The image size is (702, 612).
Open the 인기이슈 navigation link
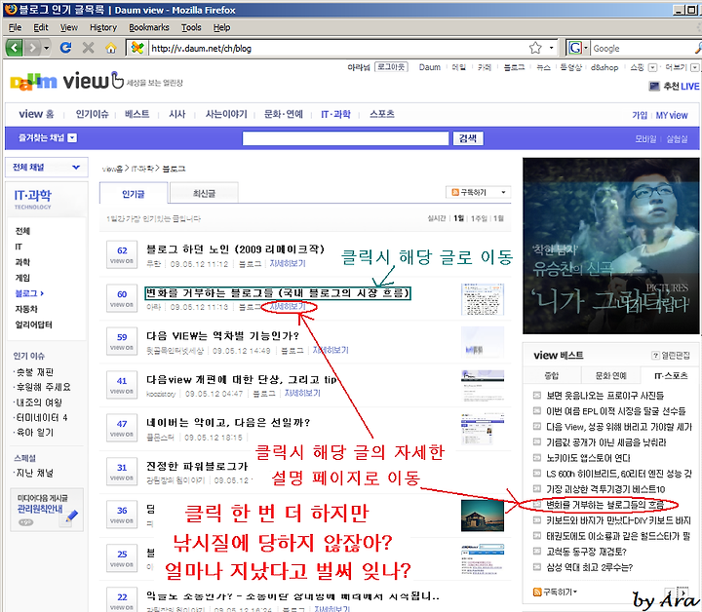pyautogui.click(x=93, y=114)
